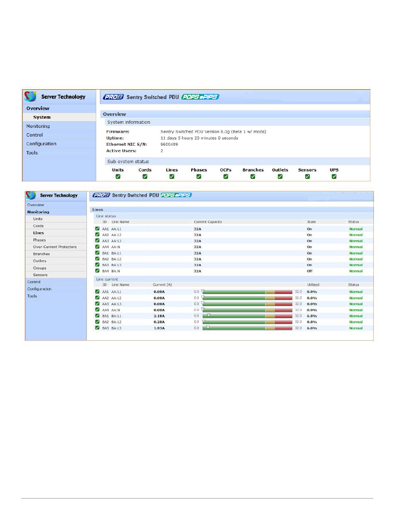Select Units under Monitoring menu
Viewport: 394px width, 518px height.
pyautogui.click(x=56, y=219)
